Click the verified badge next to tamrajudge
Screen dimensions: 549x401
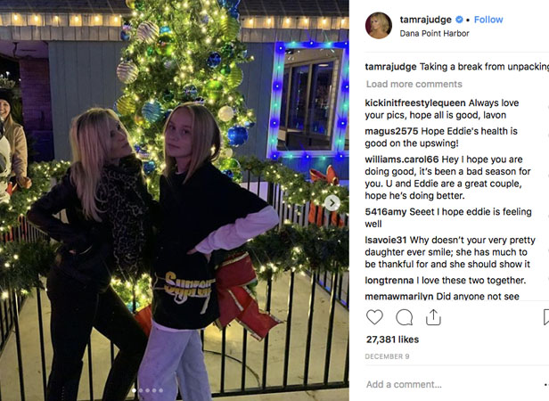459,20
